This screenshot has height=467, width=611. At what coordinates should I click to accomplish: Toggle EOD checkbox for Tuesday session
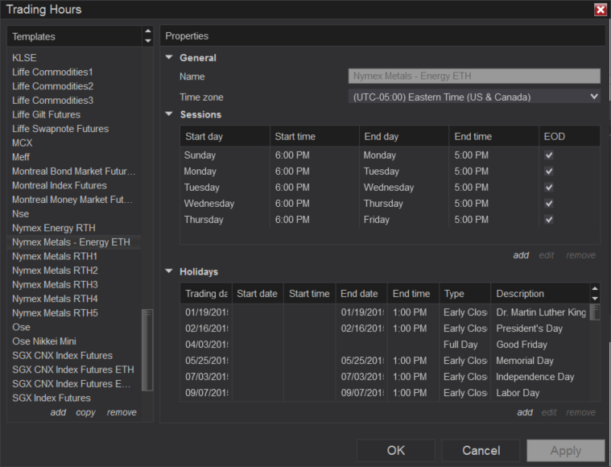549,187
